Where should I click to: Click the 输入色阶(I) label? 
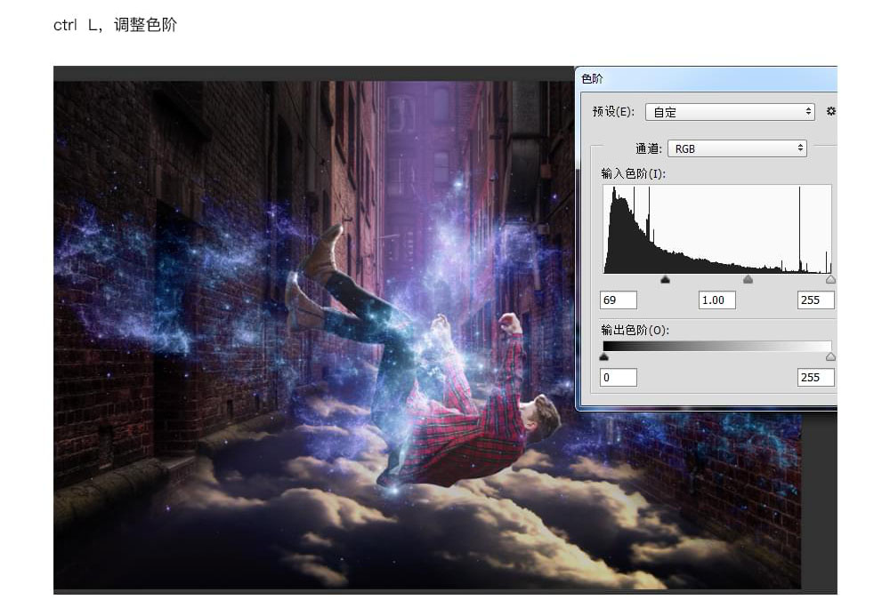tap(634, 173)
